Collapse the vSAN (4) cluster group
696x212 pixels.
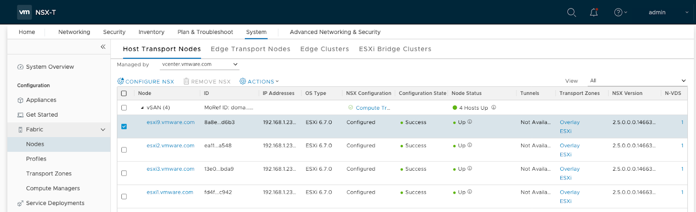point(142,108)
